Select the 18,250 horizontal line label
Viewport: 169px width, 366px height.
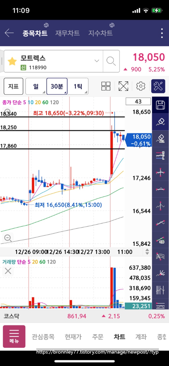point(8,127)
